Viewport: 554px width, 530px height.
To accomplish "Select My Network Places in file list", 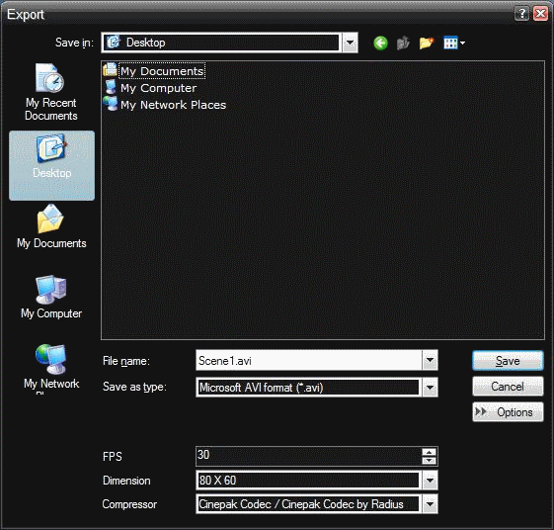I will coord(165,105).
